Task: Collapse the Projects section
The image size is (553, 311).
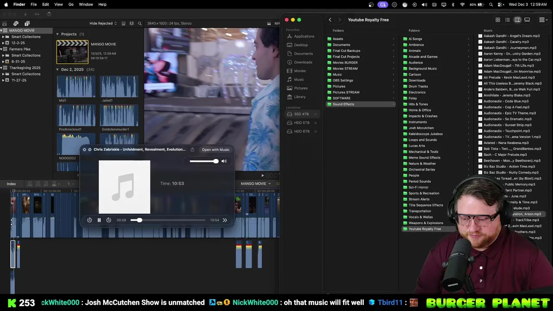Action: [x=57, y=34]
